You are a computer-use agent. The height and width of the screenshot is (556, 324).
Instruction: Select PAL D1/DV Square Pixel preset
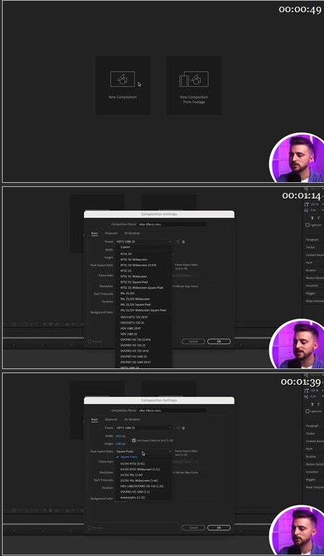[135, 305]
